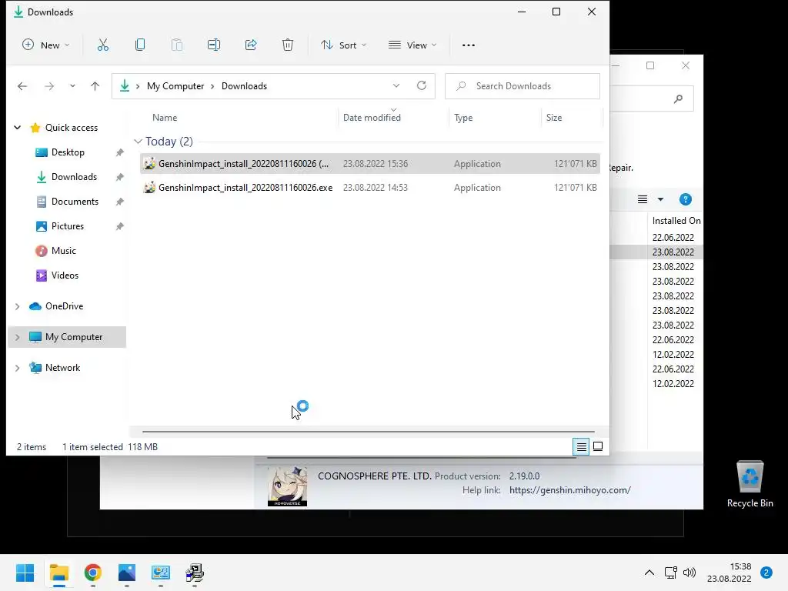Unpin Pictures using its pin icon

point(119,226)
